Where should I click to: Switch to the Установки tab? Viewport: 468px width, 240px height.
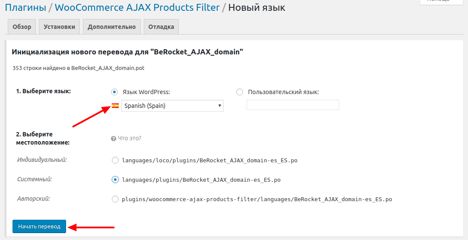pos(59,27)
